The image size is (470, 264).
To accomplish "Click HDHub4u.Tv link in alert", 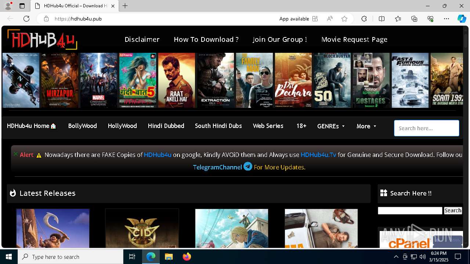I will (318, 155).
